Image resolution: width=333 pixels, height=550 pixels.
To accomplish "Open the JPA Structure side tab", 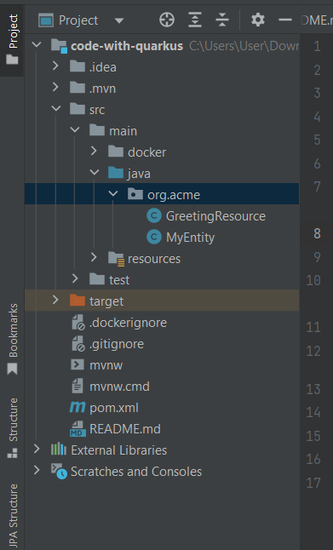I will (x=13, y=516).
